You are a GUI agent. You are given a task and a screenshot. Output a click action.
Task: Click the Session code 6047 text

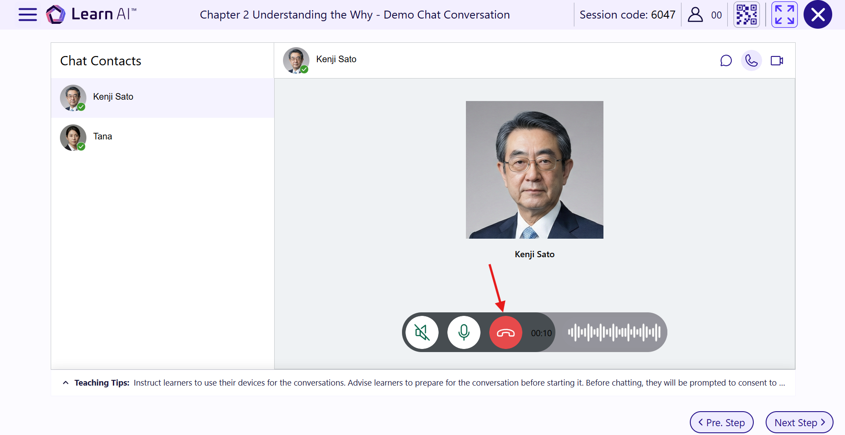[x=627, y=15]
